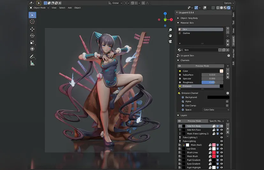Open the Space Color Data dropdown

tap(216, 110)
